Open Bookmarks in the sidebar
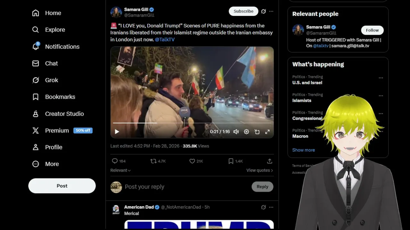410x230 pixels. pyautogui.click(x=54, y=97)
